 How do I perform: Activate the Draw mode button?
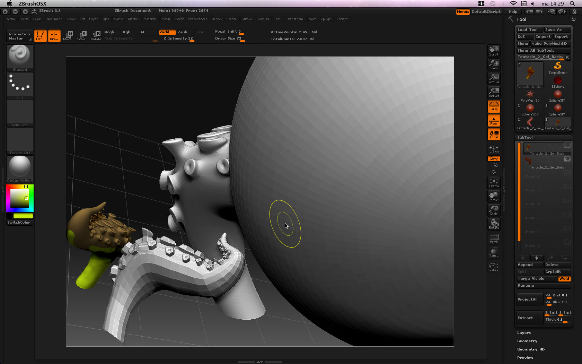[x=54, y=35]
